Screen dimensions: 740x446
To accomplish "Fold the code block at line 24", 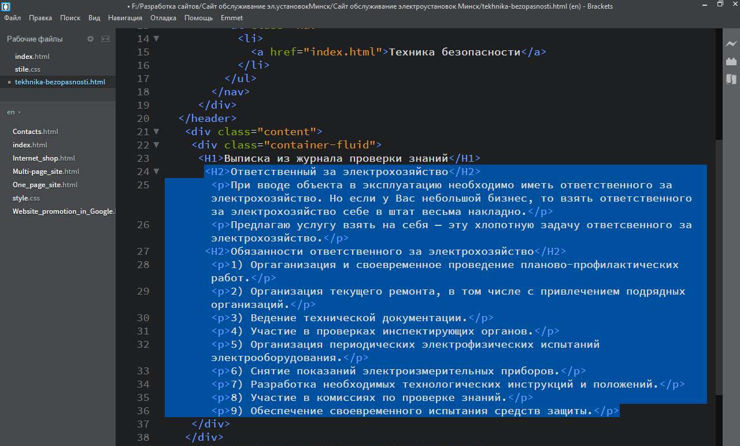I will point(156,172).
